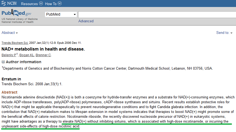Open the PubMed database dropdown
The height and width of the screenshot is (132, 236).
[61, 14]
